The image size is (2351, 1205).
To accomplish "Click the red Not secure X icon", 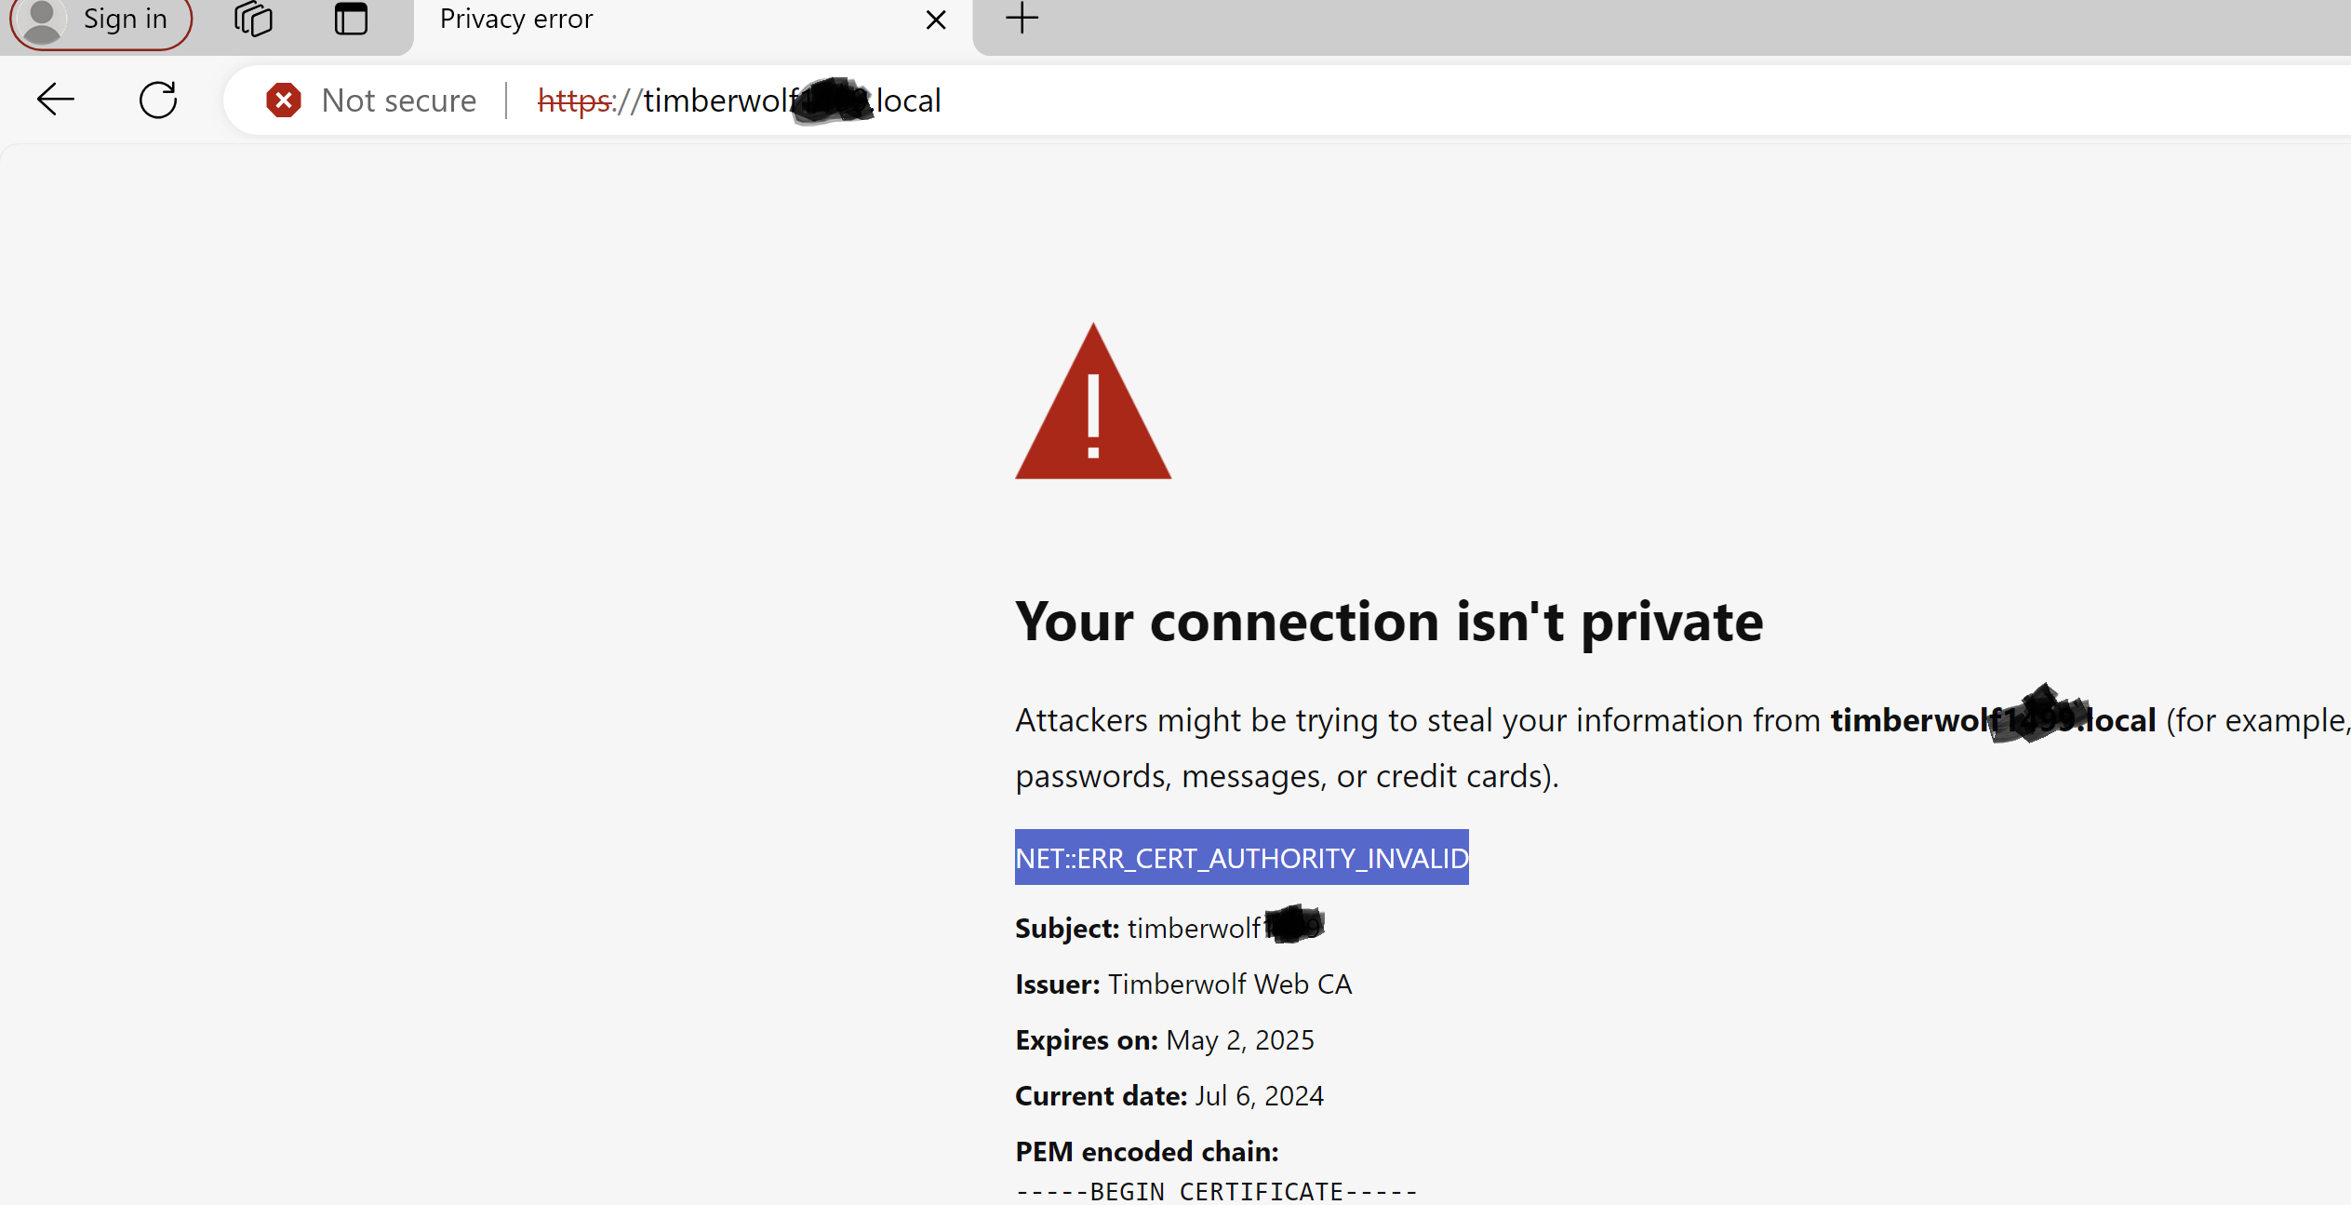I will tap(283, 100).
